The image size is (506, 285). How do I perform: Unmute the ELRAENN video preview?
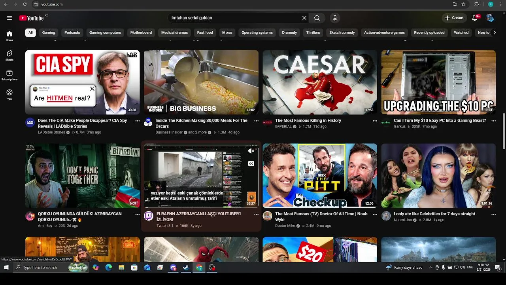coord(251,151)
